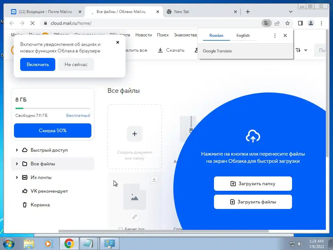
Task: Stop page loading with the X button
Action: pos(32,23)
